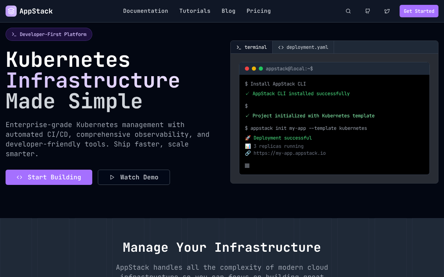Screen dimensions: 444x277
Task: Click the Start Building button
Action: (x=49, y=177)
